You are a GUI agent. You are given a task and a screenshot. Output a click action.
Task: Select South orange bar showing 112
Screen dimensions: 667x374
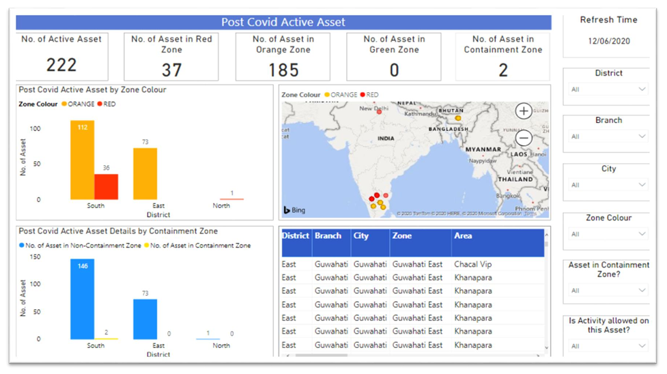(83, 160)
